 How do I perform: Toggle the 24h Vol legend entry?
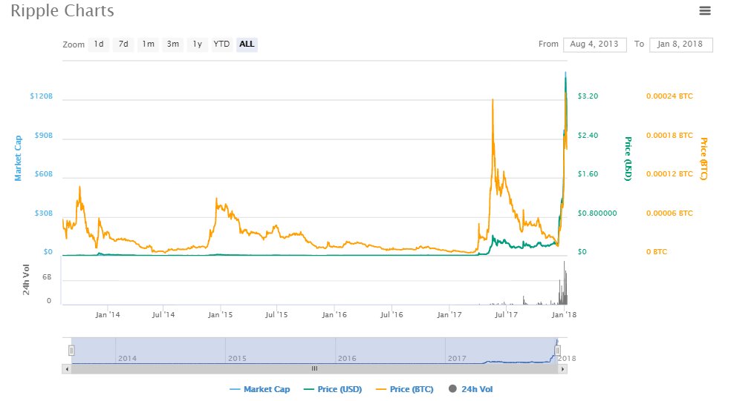[471, 389]
